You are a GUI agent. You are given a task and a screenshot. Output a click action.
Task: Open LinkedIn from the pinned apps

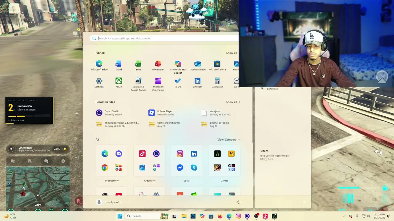pyautogui.click(x=197, y=83)
